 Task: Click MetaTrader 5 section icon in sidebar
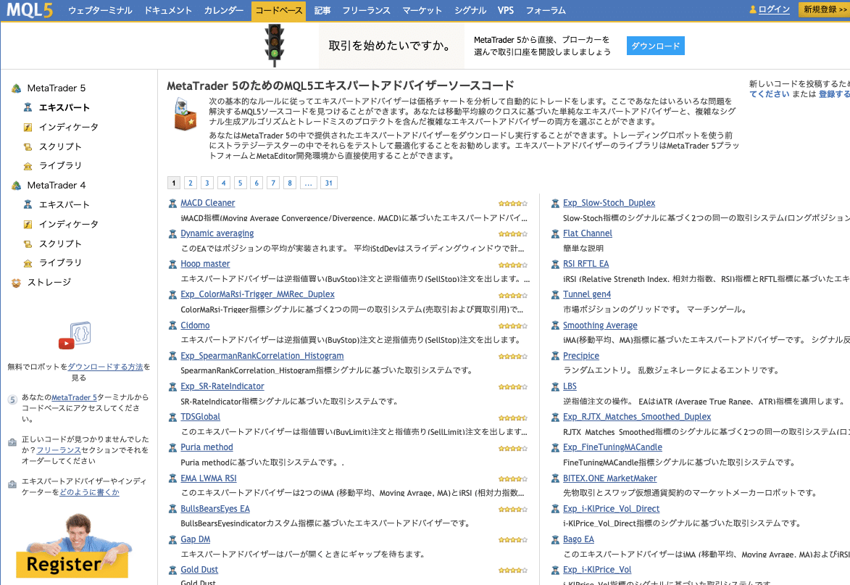[x=16, y=88]
